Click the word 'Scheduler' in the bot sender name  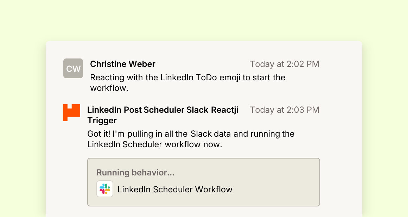click(164, 110)
